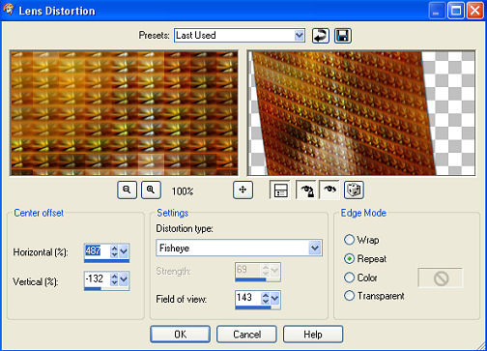
Task: Zoom in the preview with the plus magnifier
Action: click(x=151, y=190)
